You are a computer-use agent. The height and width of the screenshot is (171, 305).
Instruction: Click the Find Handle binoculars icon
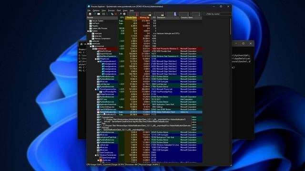121,14
